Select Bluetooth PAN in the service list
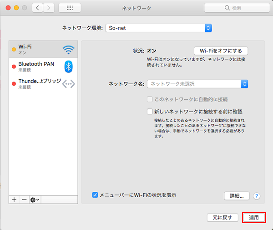Viewport: 273px width, 230px height. tap(36, 66)
